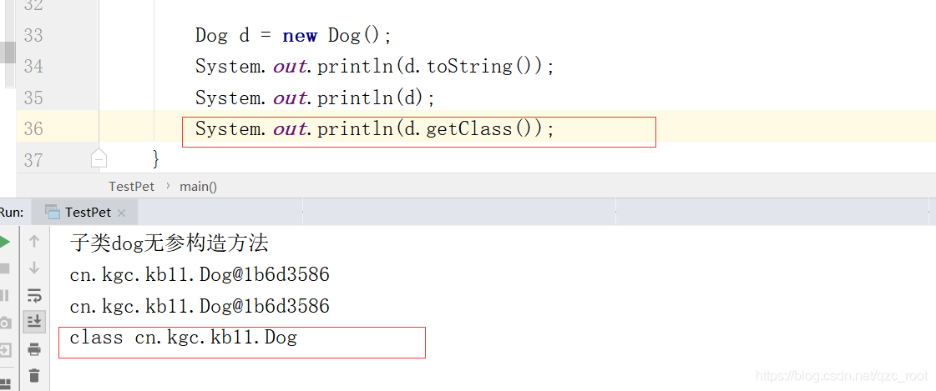
Task: Print the console output
Action: pos(34,348)
